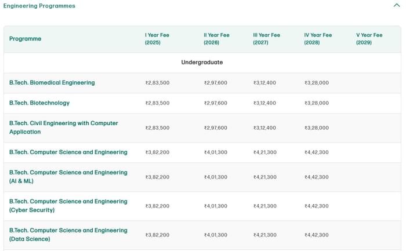
Task: Click Biotechnology fourth year fee ₹3,28,000
Action: point(316,103)
